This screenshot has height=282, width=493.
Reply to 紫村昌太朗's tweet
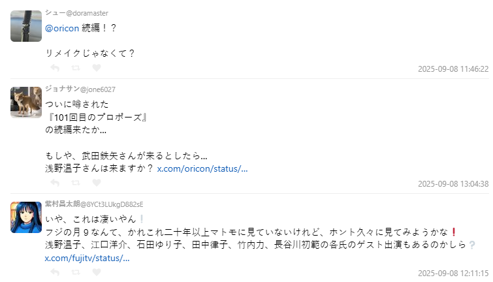click(x=55, y=272)
